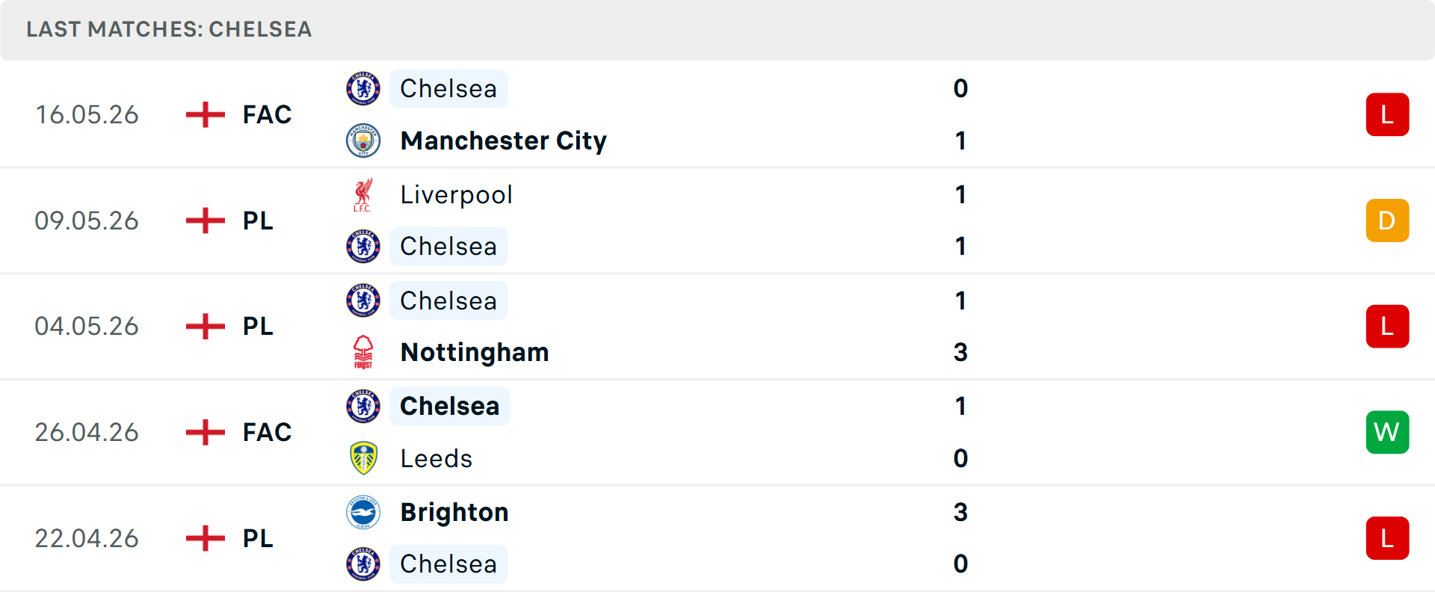Click red L badge for Manchester City match
This screenshot has height=592, width=1435.
tap(1387, 114)
